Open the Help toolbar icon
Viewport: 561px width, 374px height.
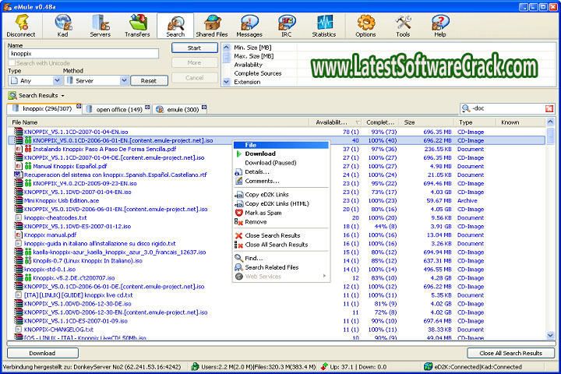[x=440, y=26]
